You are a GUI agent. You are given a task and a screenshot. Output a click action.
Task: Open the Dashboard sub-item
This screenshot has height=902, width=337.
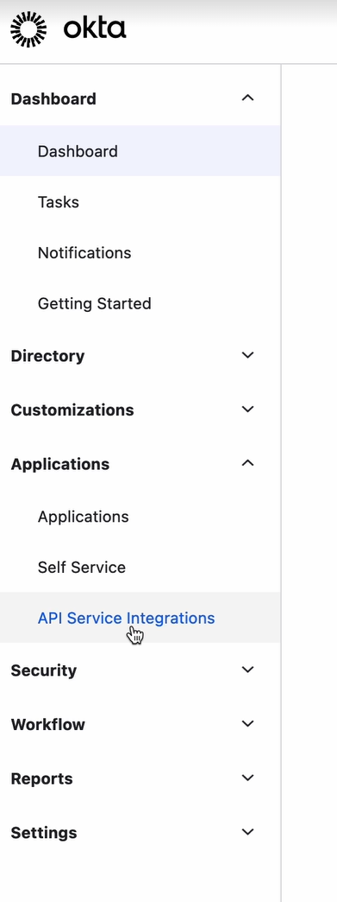(140, 150)
